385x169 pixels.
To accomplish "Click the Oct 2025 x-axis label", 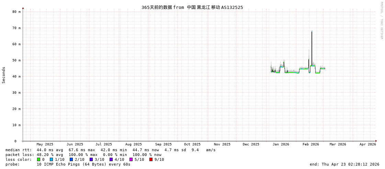I will (192, 144).
